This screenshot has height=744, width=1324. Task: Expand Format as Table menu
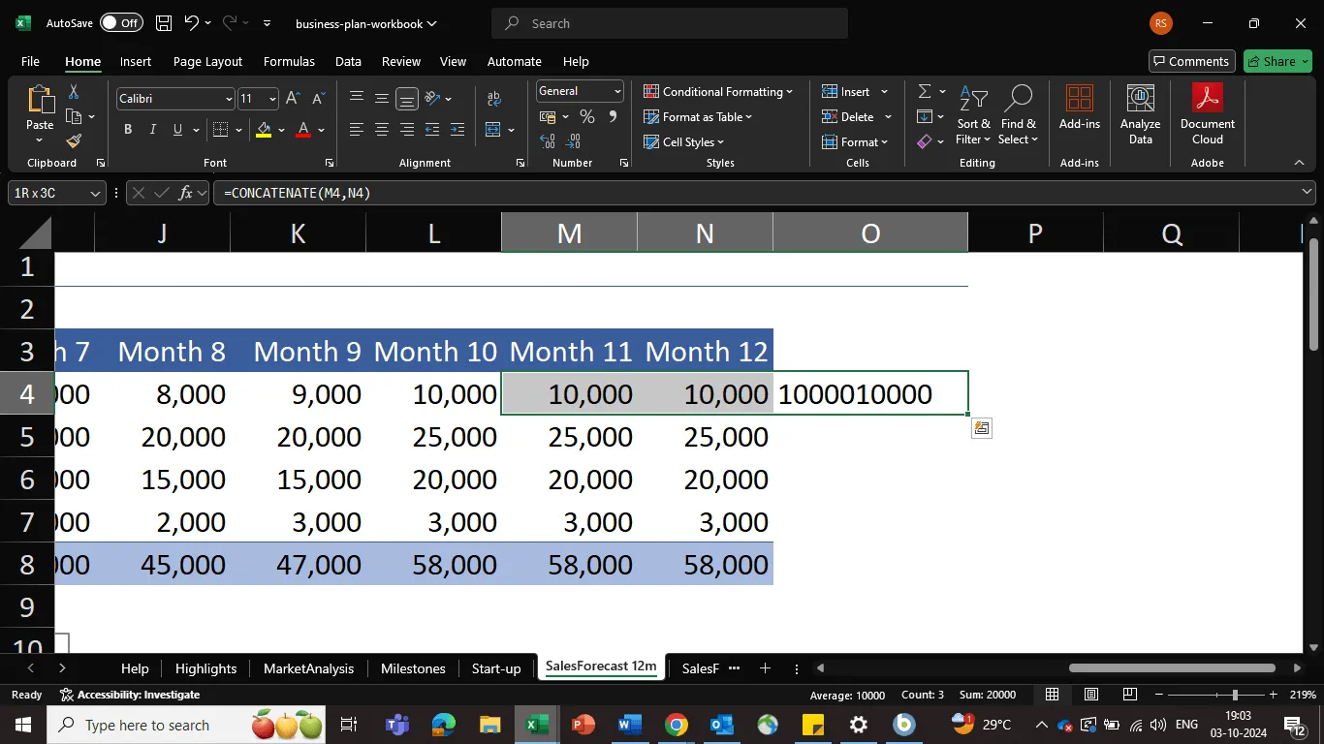coord(698,117)
